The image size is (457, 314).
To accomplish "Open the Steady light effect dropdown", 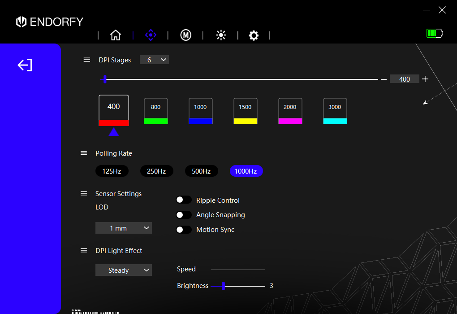I will (124, 270).
